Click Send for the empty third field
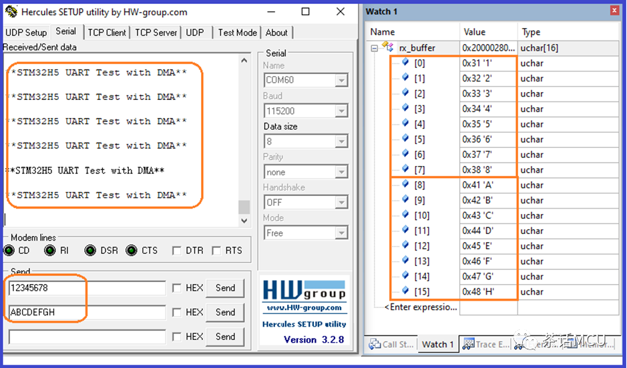This screenshot has height=368, width=627. 225,337
